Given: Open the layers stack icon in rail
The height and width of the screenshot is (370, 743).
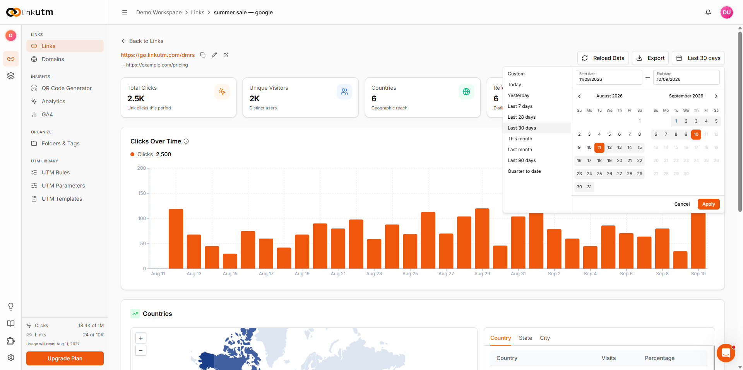Looking at the screenshot, I should click(11, 76).
